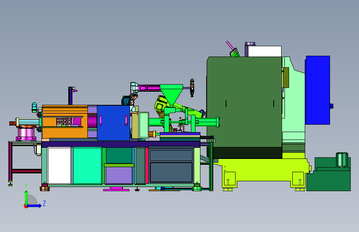Select the lower slate-gray drawer panel

[171, 172]
